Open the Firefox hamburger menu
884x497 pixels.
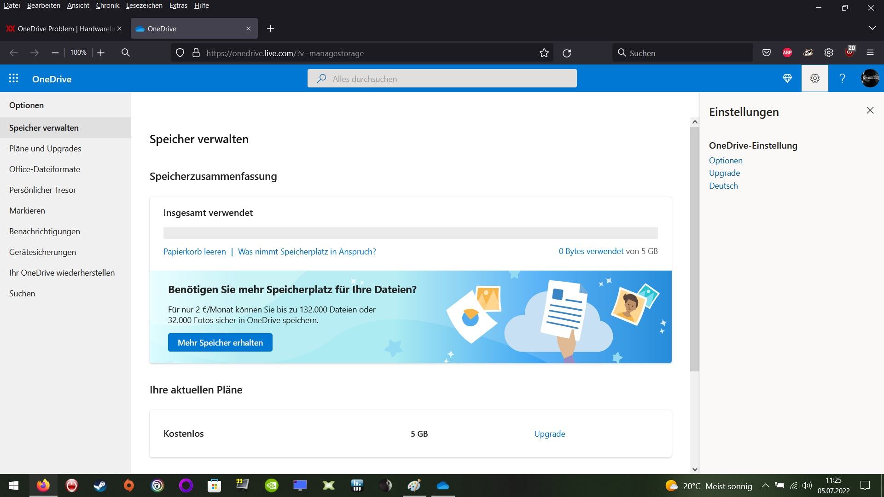point(870,53)
